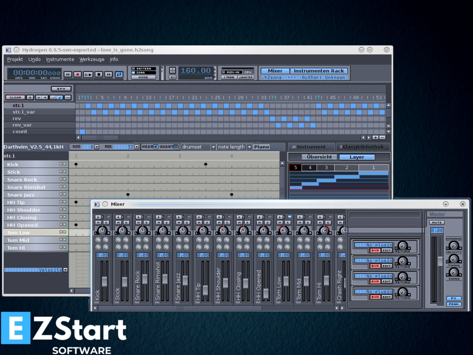
Task: Zoom in the song editor timeline
Action: click(375, 138)
